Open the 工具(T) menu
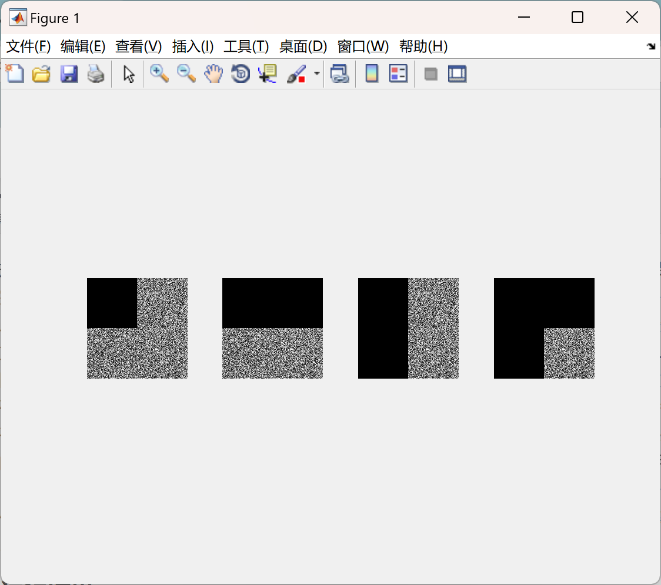This screenshot has width=661, height=585. (x=246, y=46)
